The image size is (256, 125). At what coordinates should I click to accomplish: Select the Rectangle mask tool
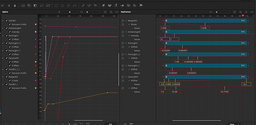click(56, 6)
